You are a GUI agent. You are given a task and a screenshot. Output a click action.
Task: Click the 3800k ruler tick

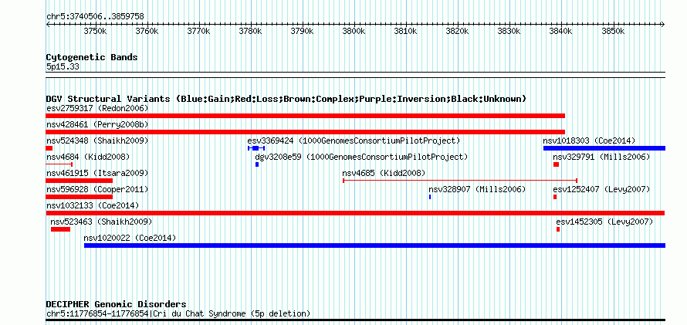[354, 31]
